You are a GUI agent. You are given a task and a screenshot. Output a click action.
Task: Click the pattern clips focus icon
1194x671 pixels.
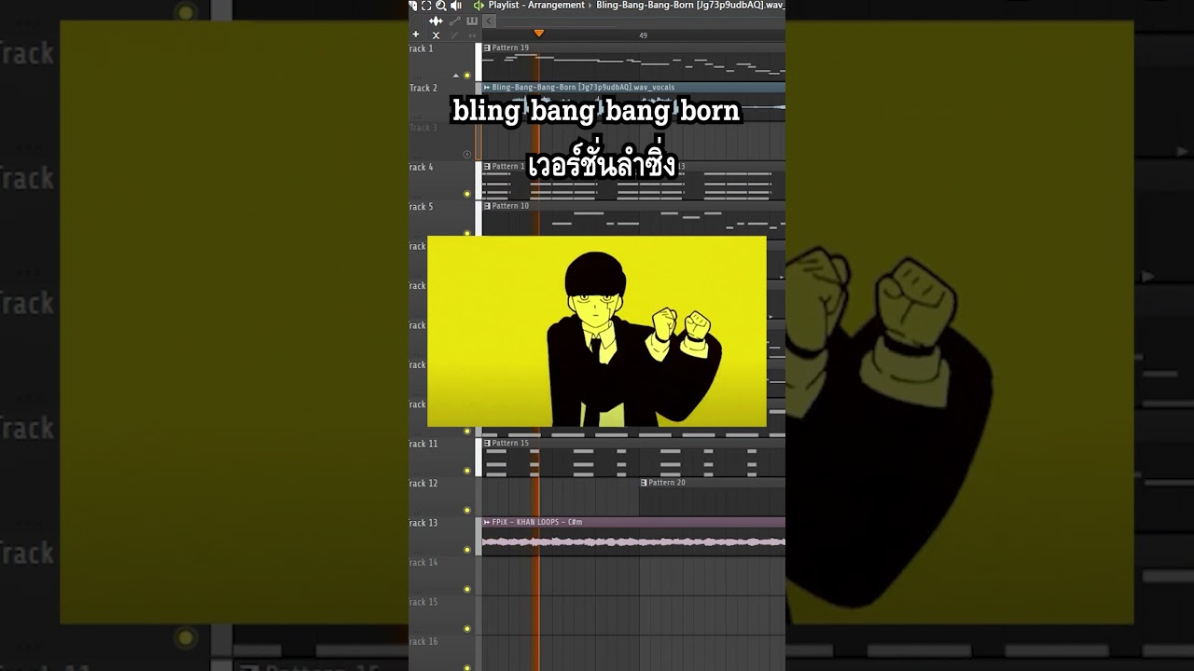[472, 21]
